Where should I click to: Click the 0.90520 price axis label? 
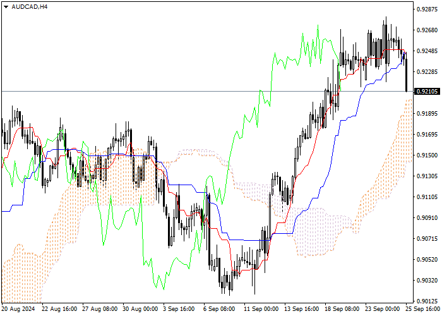pyautogui.click(x=427, y=260)
